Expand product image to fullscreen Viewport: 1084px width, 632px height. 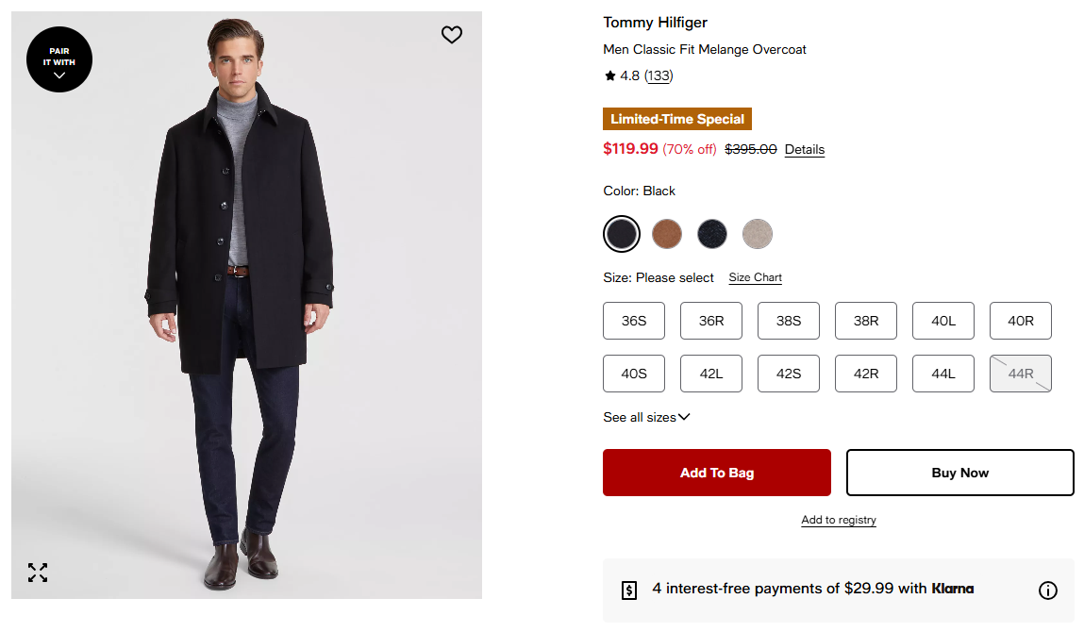38,573
